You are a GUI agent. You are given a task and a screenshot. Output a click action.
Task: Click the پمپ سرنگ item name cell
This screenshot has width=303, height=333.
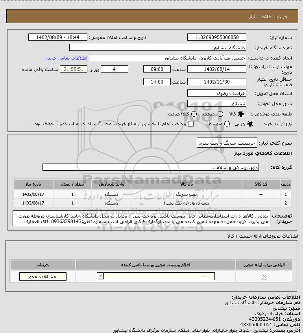click(x=187, y=194)
